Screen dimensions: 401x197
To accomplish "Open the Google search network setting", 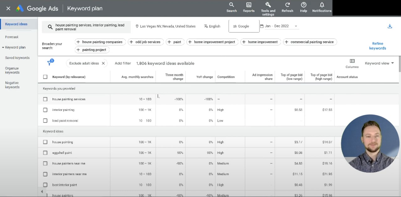I will (244, 26).
